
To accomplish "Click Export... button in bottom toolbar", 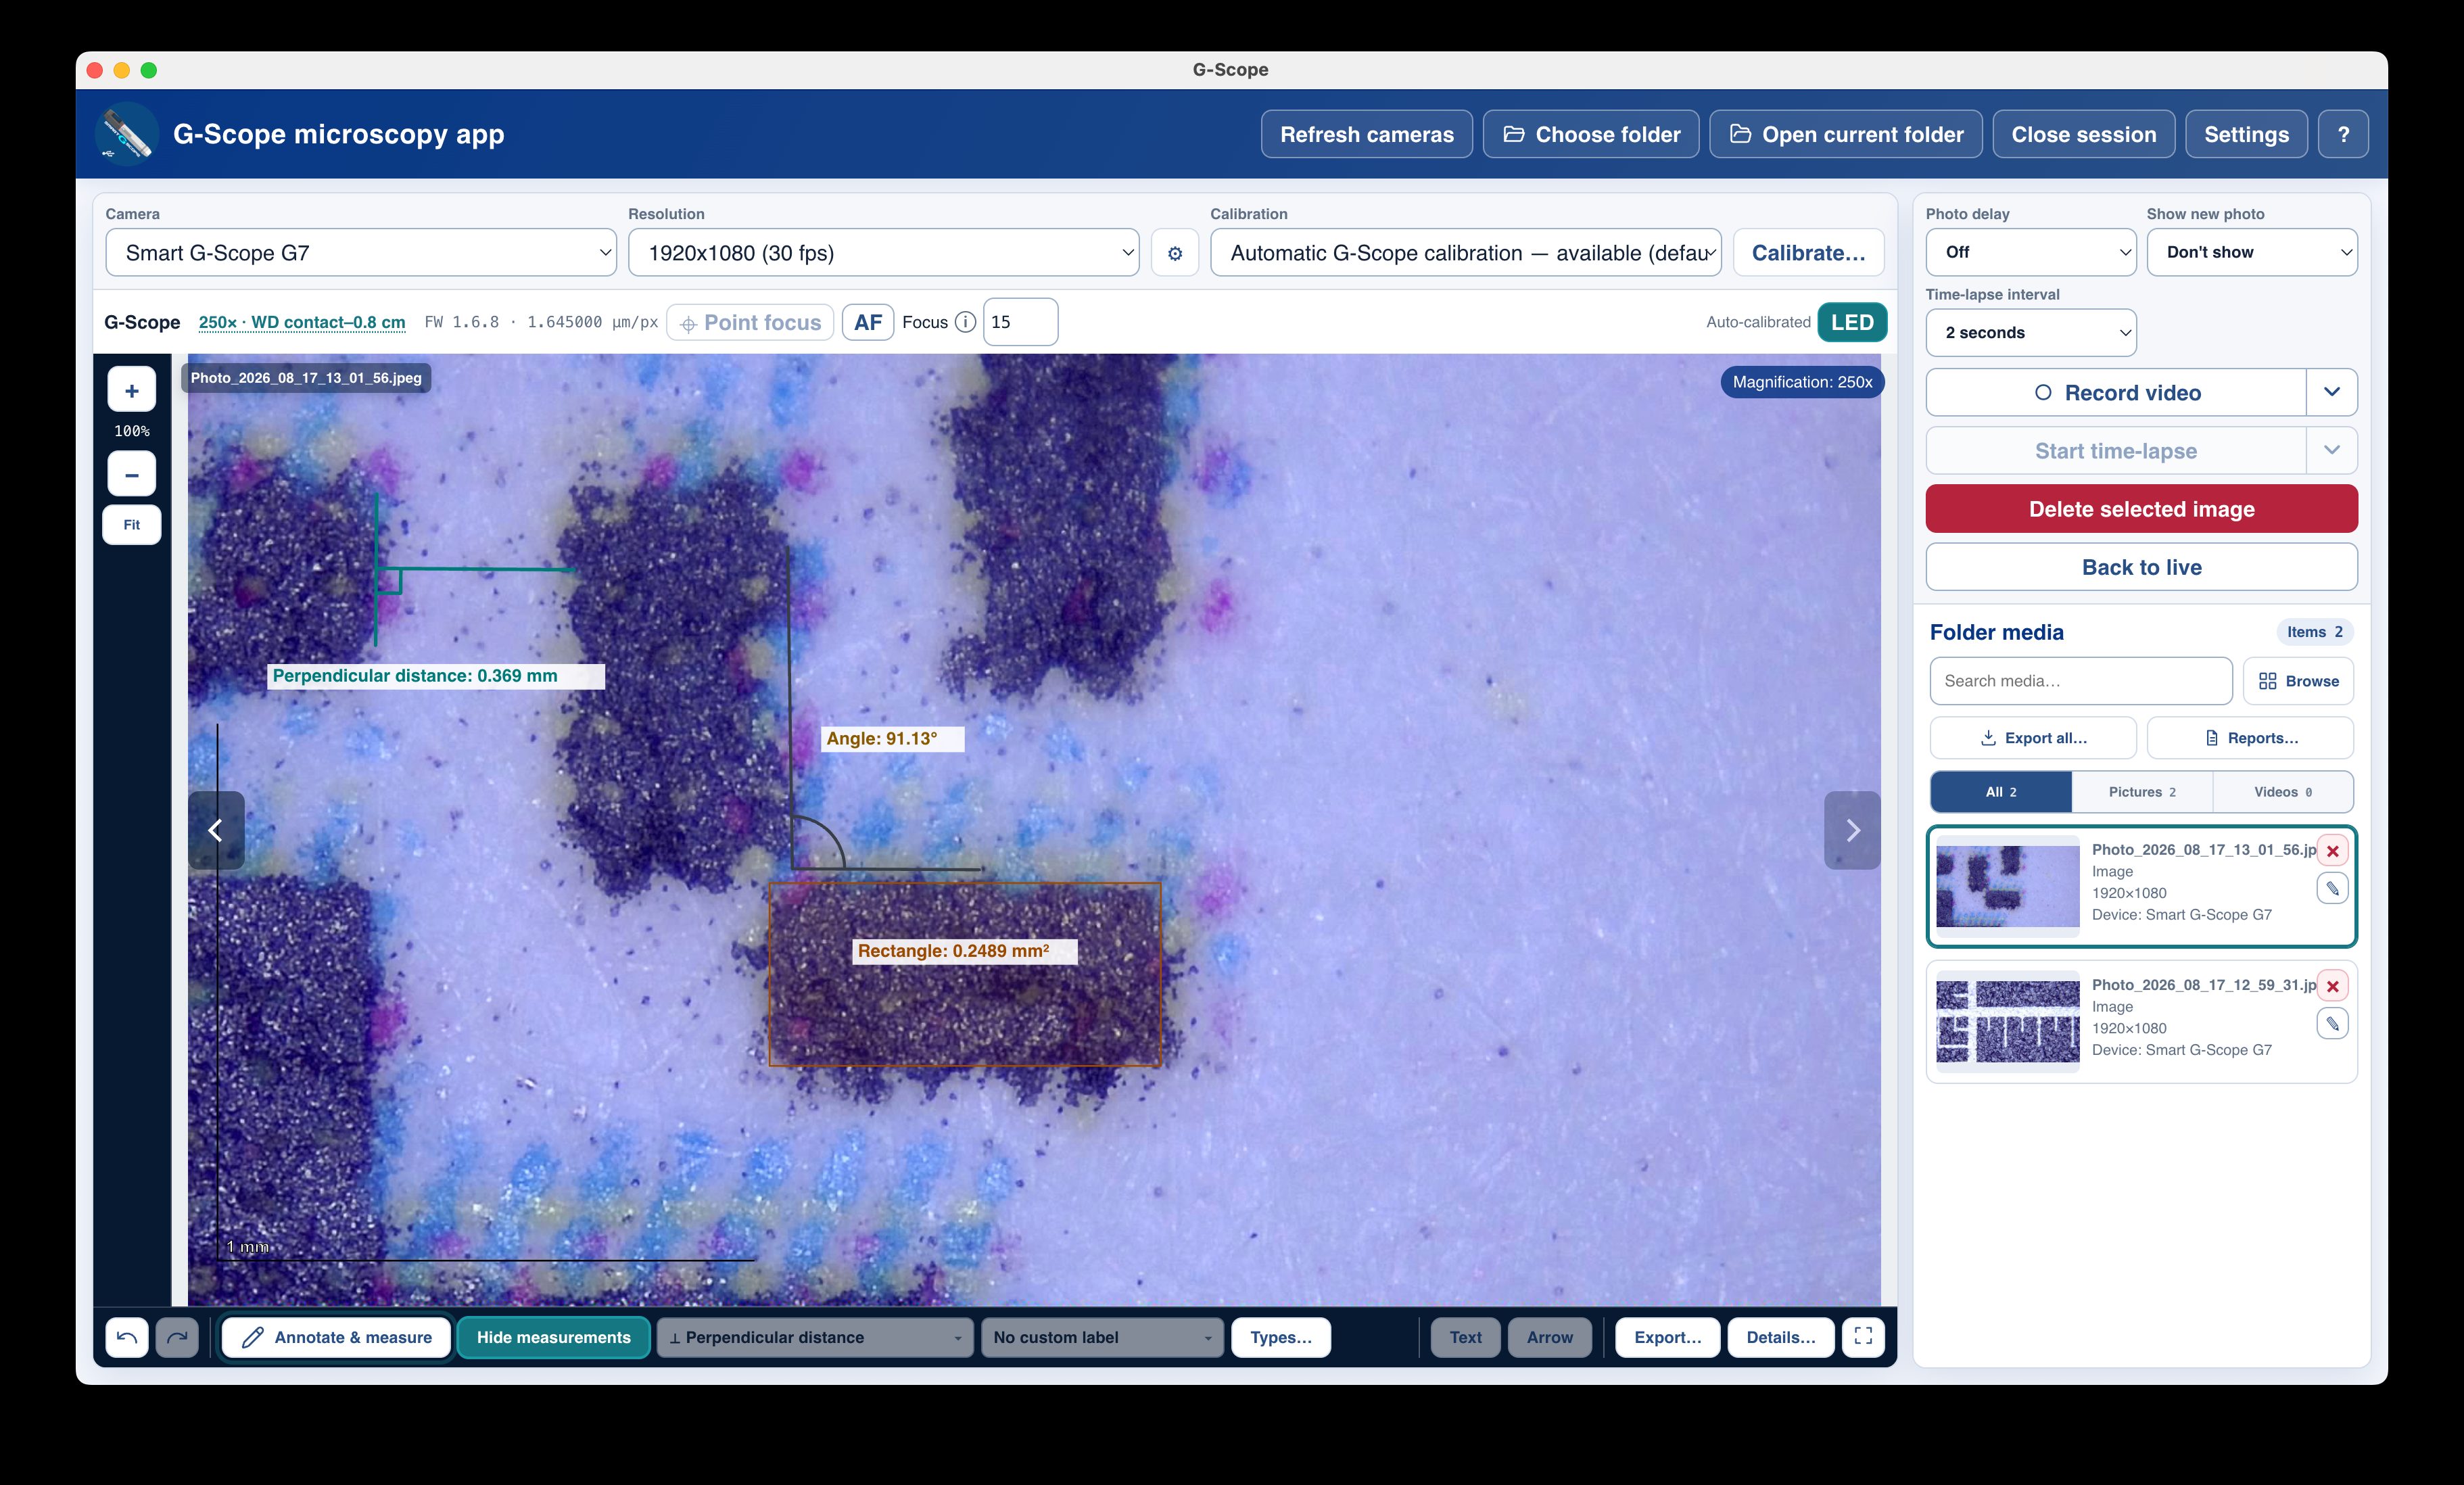I will click(x=1667, y=1337).
